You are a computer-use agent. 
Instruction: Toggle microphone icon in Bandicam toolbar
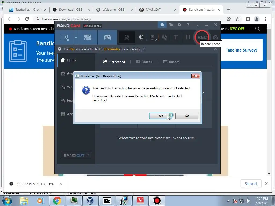coord(153,37)
